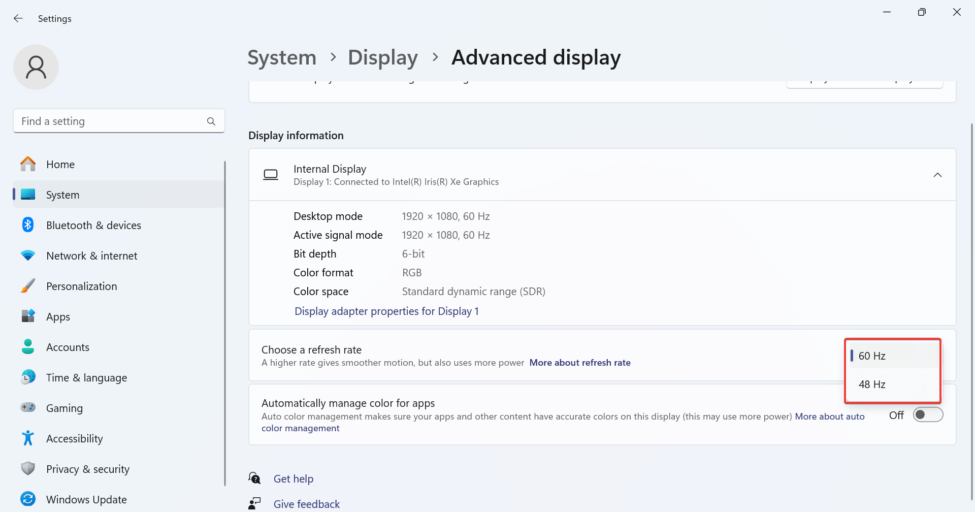Click the Find a setting search box

click(x=119, y=121)
